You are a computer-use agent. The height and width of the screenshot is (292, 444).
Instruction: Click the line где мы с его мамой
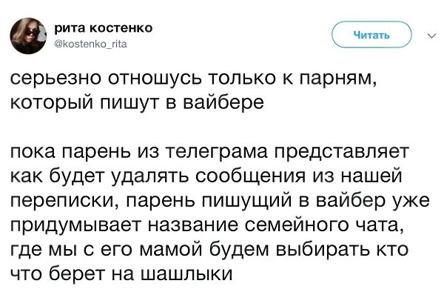point(209,250)
